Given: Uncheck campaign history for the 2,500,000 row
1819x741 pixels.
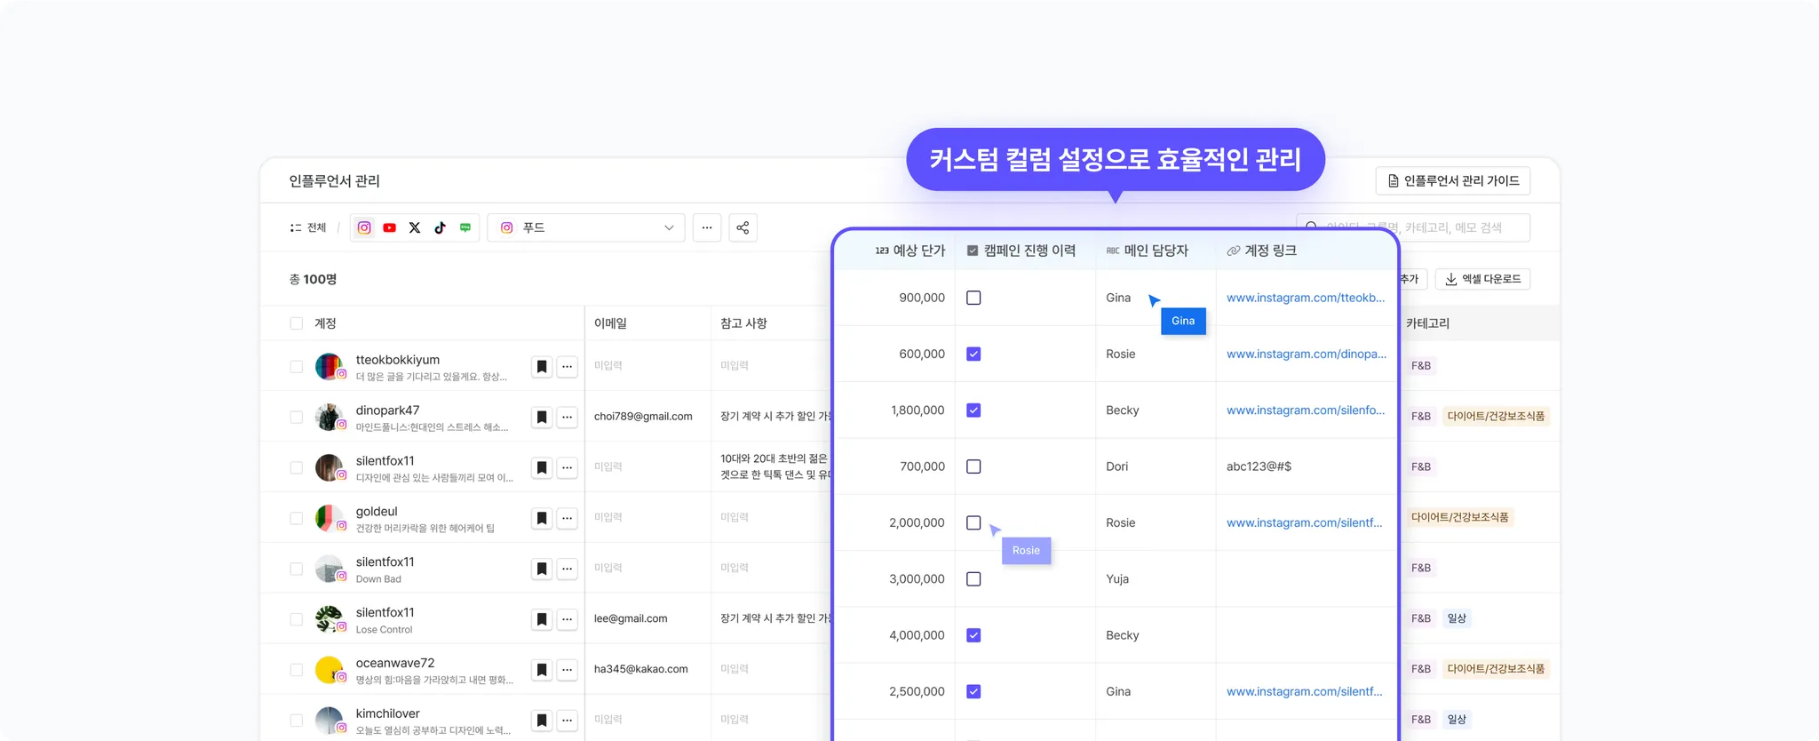Looking at the screenshot, I should click(x=973, y=691).
